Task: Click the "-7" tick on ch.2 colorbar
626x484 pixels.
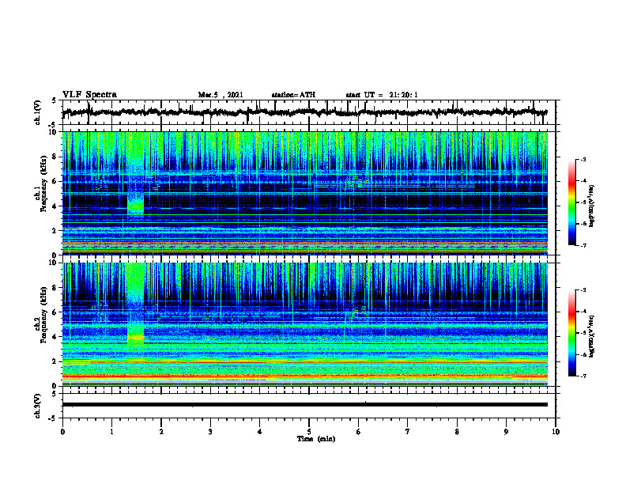Action: point(583,376)
